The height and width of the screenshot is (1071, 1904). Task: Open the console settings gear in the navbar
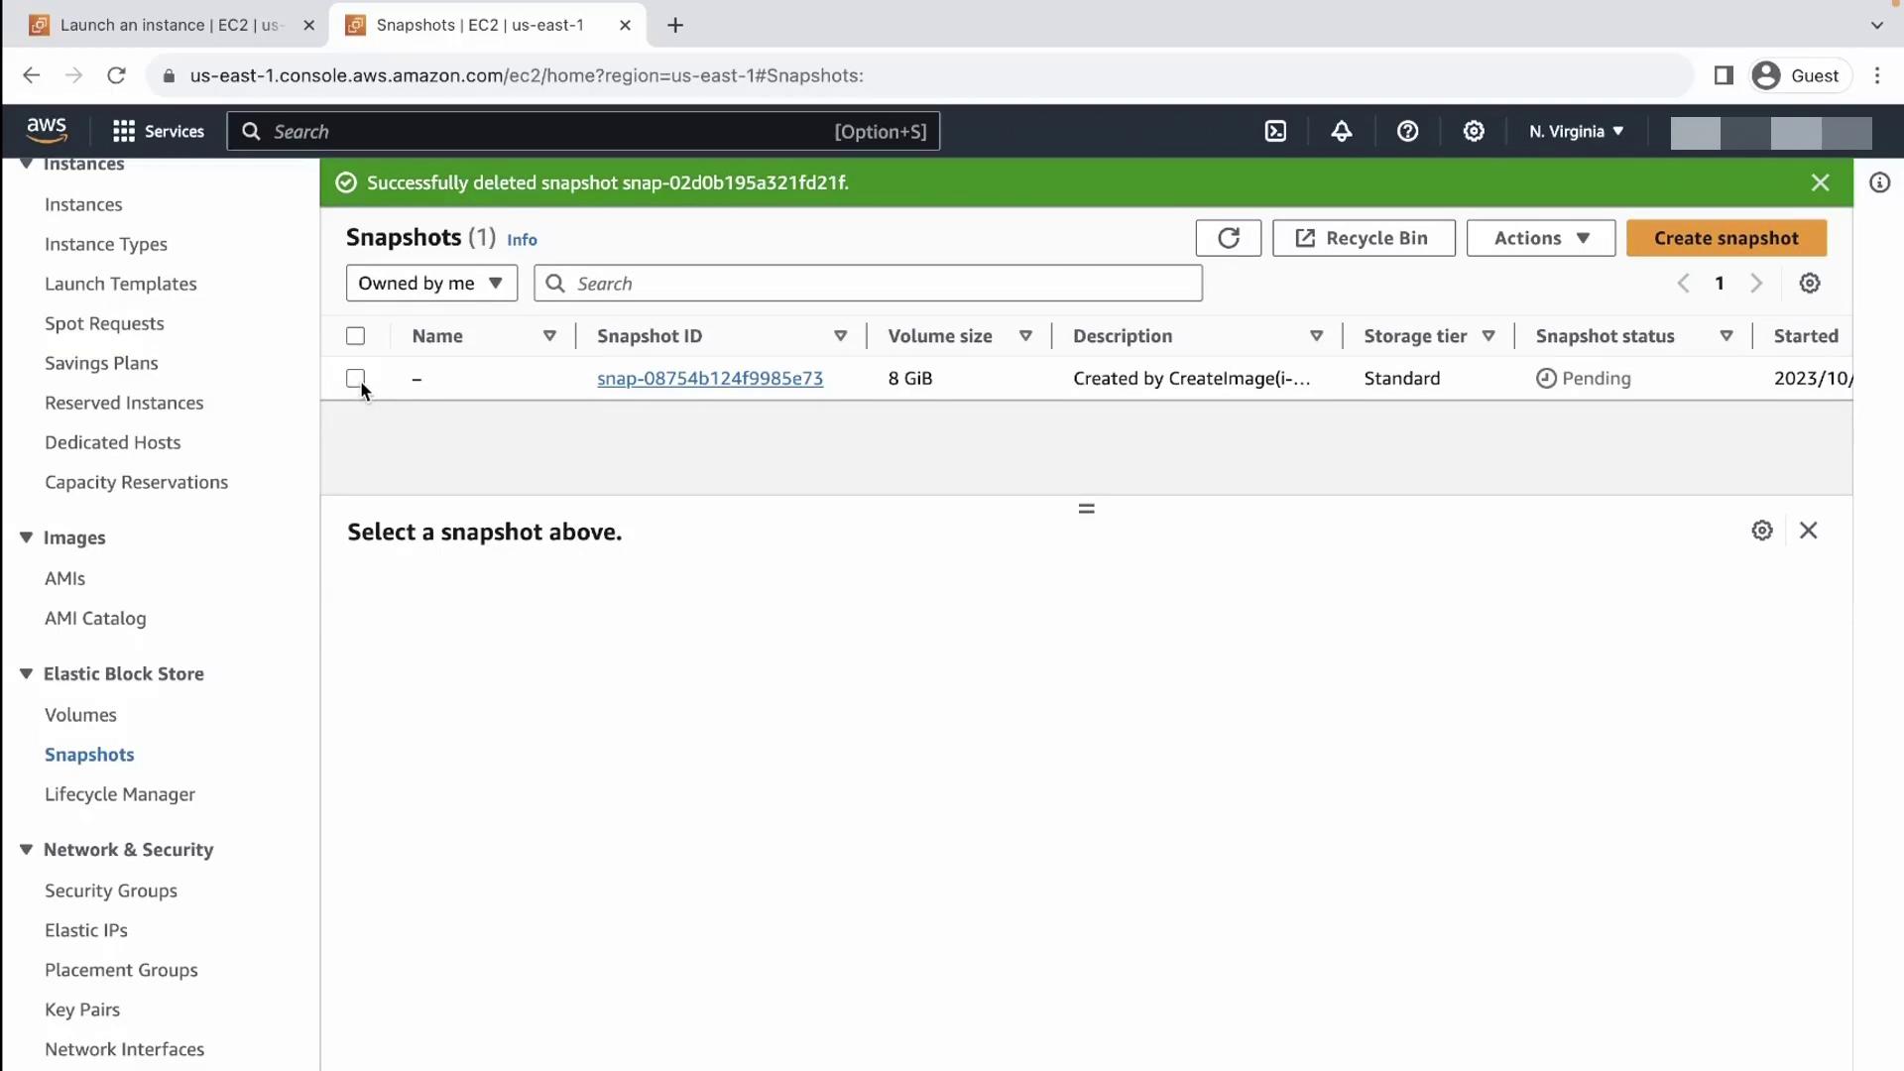[1474, 131]
